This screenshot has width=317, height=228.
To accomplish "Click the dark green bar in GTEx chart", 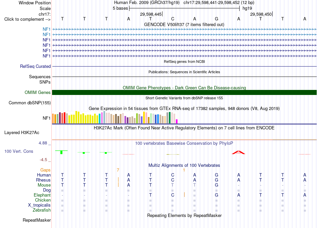I will (x=170, y=118).
